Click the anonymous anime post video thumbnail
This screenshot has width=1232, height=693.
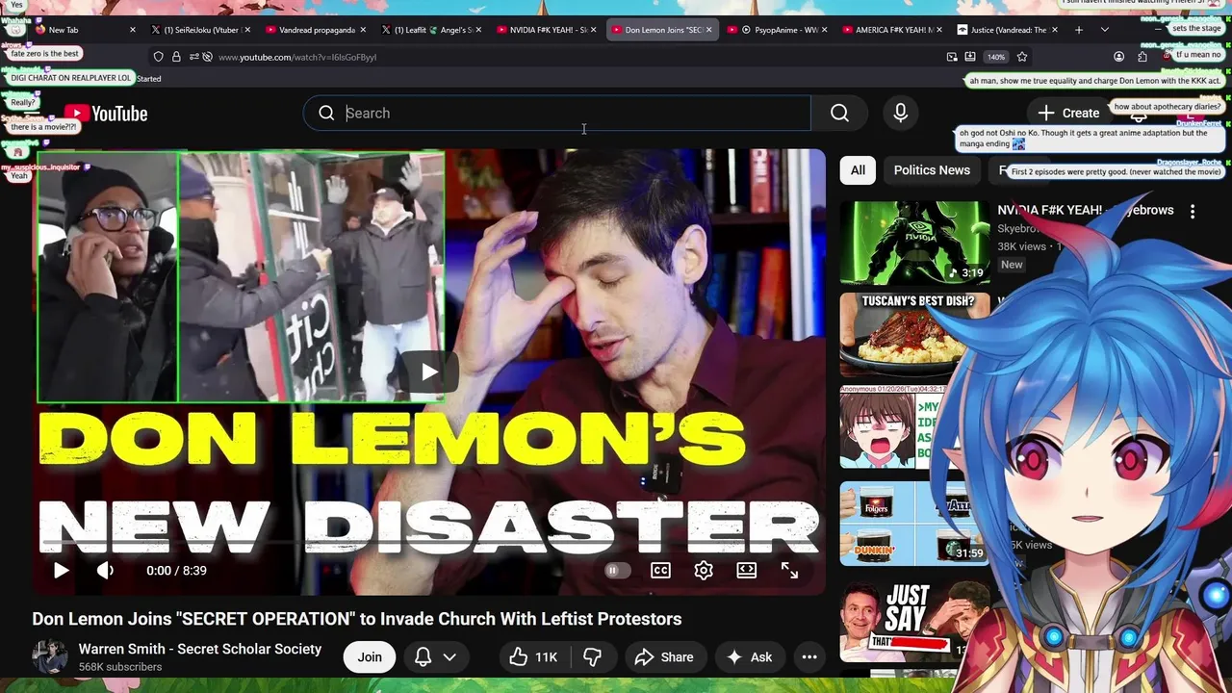click(914, 428)
